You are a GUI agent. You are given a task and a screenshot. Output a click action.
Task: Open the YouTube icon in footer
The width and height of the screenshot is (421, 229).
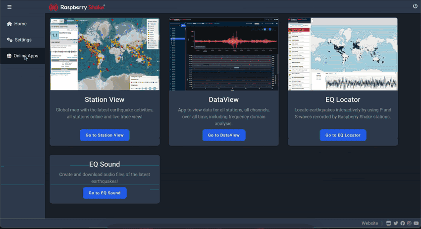(416, 224)
